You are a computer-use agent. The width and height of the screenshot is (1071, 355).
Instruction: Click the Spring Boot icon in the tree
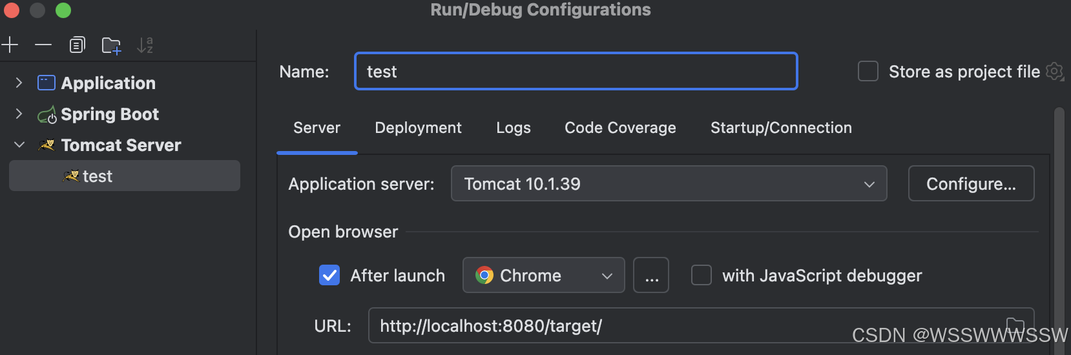coord(47,115)
